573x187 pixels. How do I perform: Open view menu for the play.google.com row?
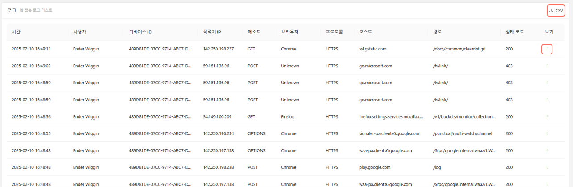pos(547,167)
